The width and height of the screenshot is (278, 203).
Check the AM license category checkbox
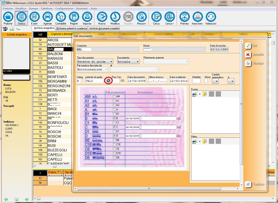tap(114, 96)
